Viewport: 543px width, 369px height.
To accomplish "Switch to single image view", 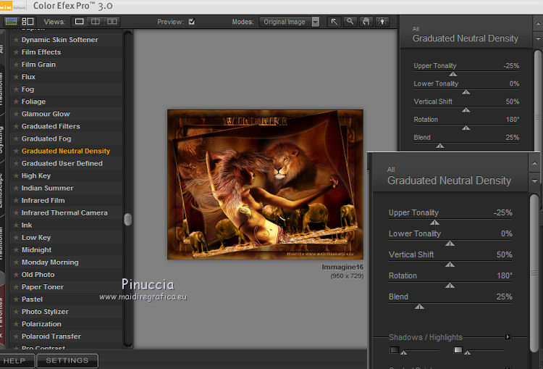I will point(80,22).
